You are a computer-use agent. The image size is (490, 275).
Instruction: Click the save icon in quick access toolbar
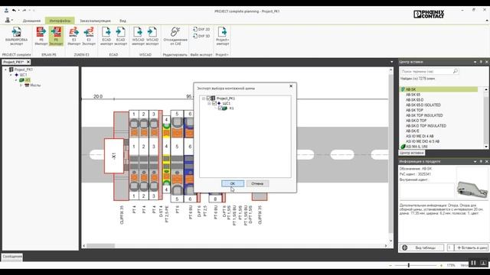(x=6, y=10)
